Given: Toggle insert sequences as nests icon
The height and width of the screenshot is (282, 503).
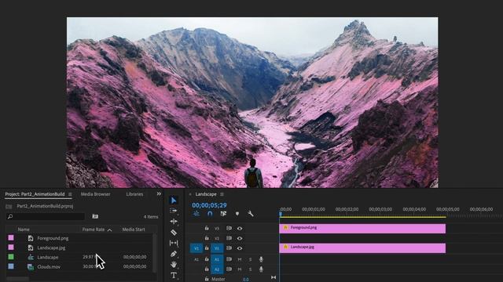Looking at the screenshot, I should pyautogui.click(x=196, y=214).
